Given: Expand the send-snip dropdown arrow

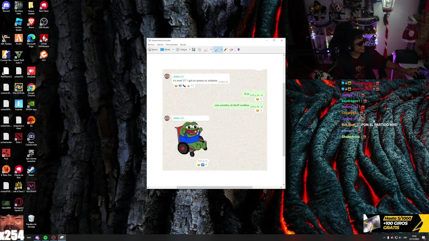Looking at the screenshot, I should click(x=210, y=50).
